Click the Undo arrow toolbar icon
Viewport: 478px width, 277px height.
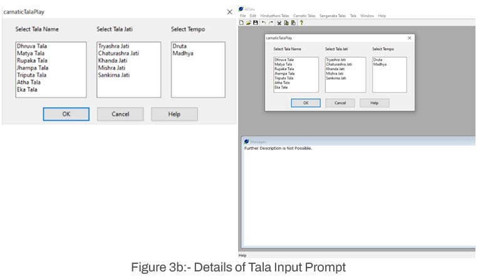click(x=264, y=23)
